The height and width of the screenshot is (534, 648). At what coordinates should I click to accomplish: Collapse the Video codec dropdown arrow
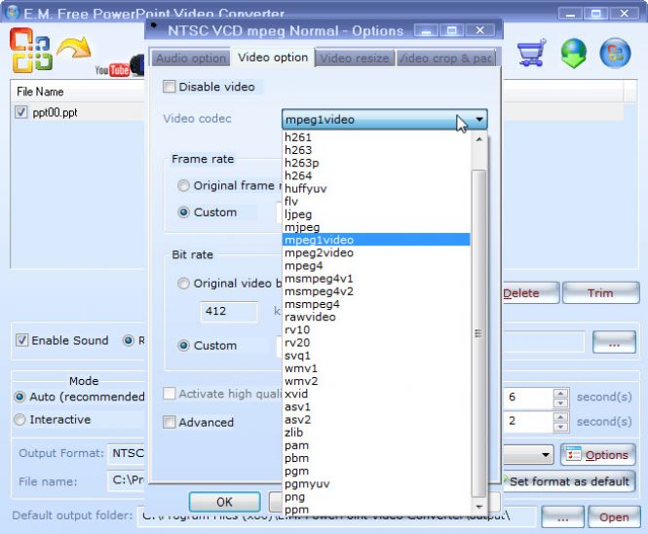(x=478, y=120)
